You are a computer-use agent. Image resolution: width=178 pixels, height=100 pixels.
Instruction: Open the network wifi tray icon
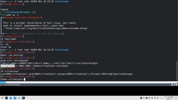tap(160, 98)
